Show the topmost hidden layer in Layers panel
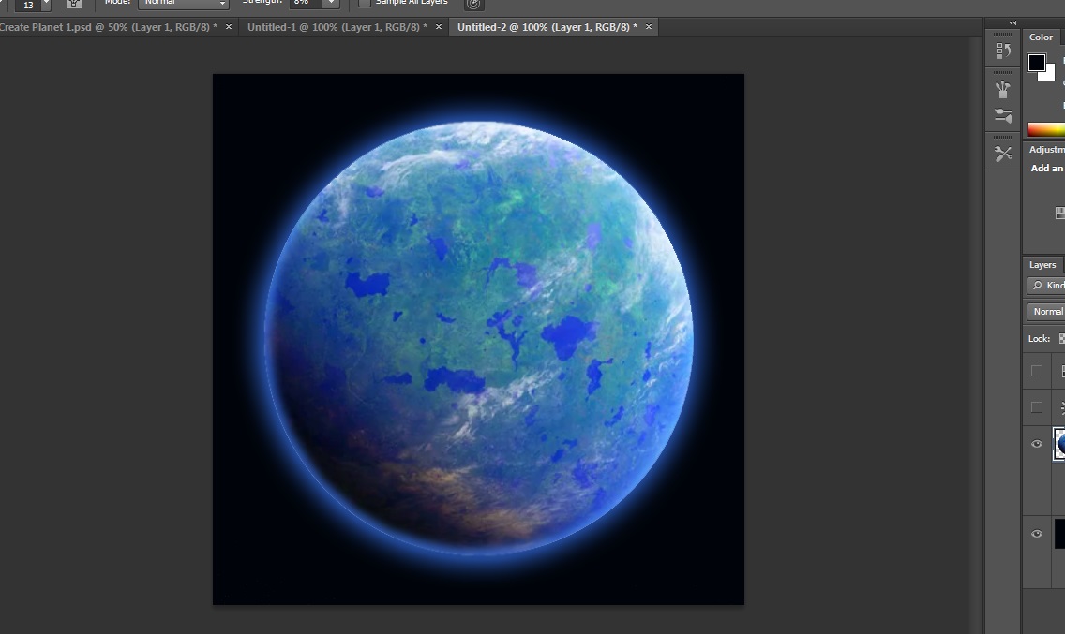 [x=1037, y=371]
